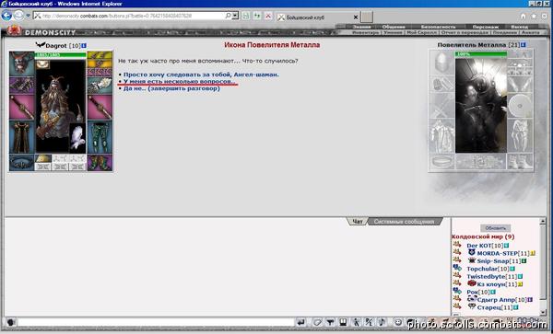Viewport: 553px width, 334px height.
Task: Close the Бойцовский клуб tab
Action: pyautogui.click(x=356, y=17)
